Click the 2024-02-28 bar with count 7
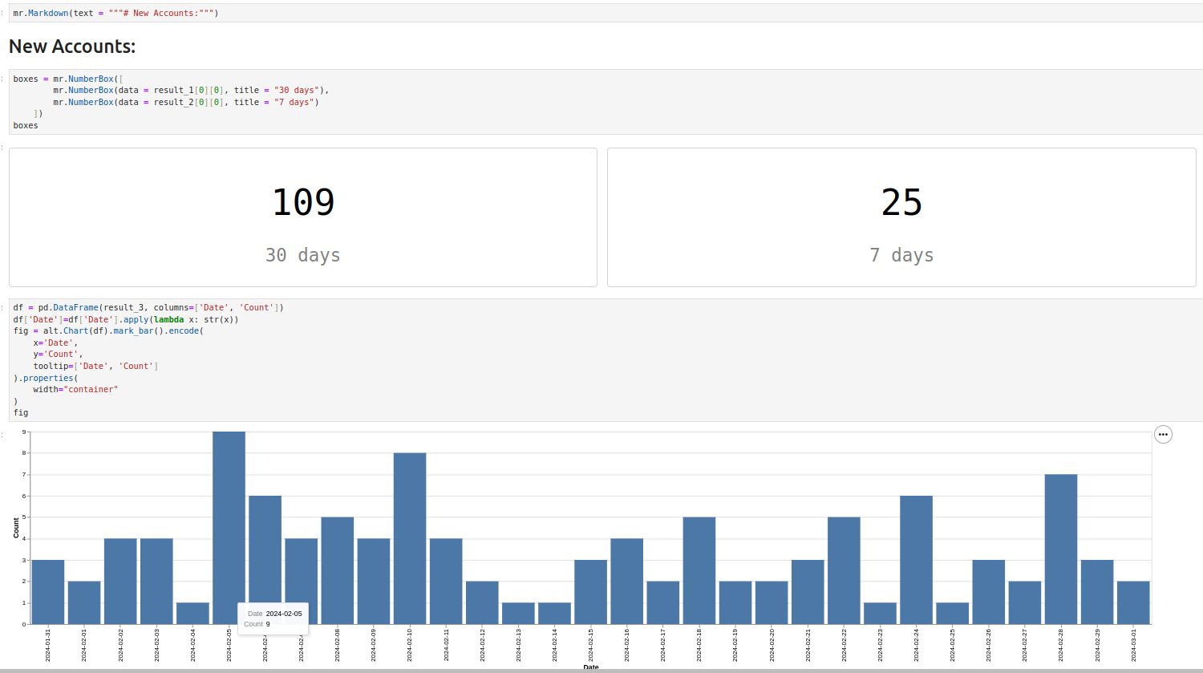 [x=1061, y=549]
